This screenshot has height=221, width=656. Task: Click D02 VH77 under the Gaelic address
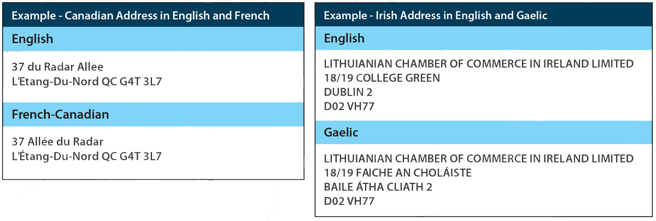click(x=349, y=201)
